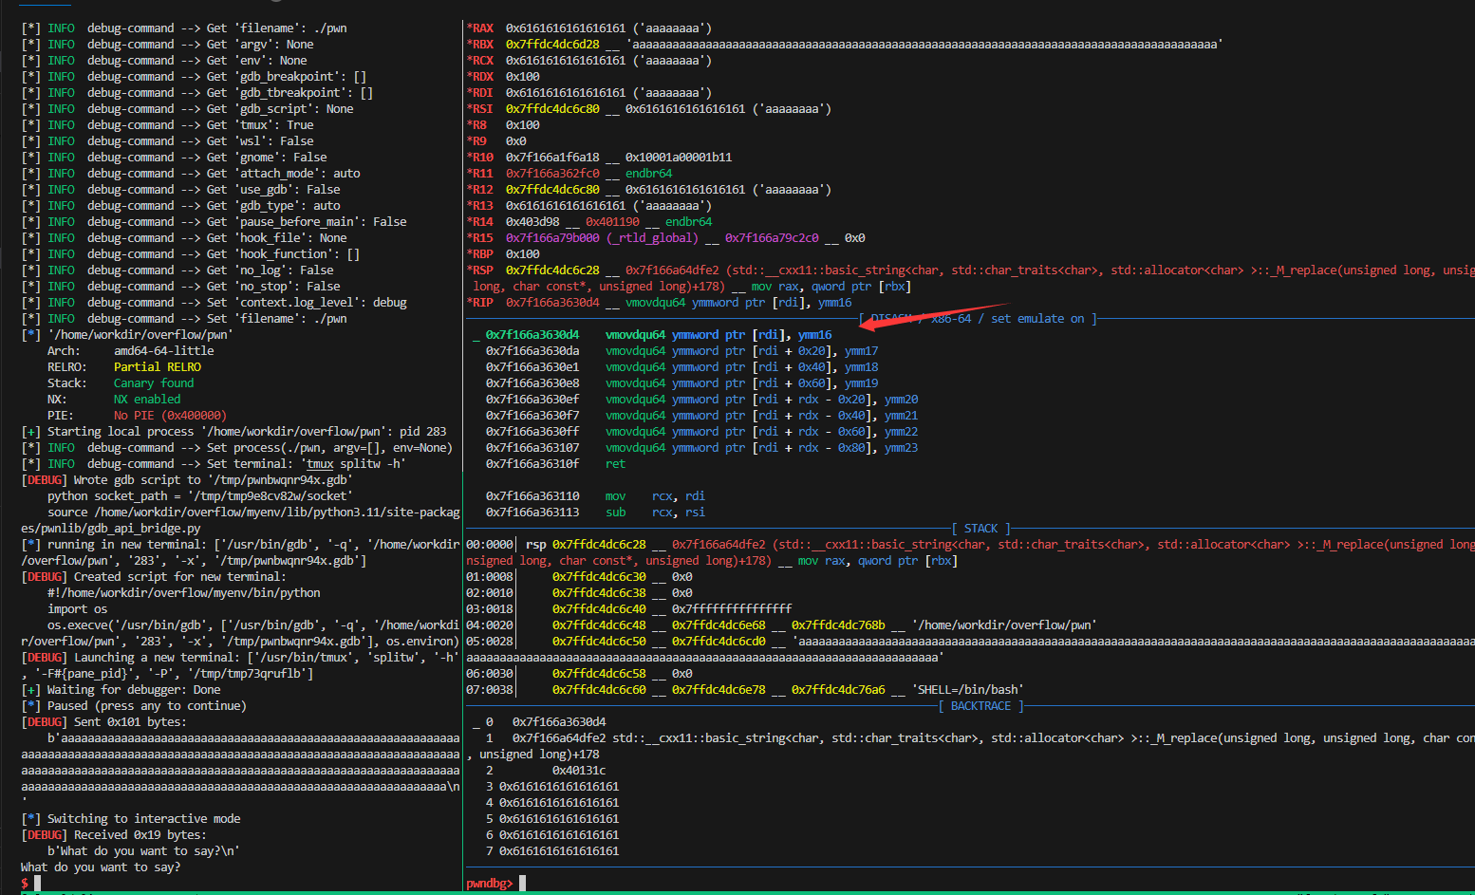
Task: Click the 'Canary found' checksec value
Action: (x=154, y=383)
